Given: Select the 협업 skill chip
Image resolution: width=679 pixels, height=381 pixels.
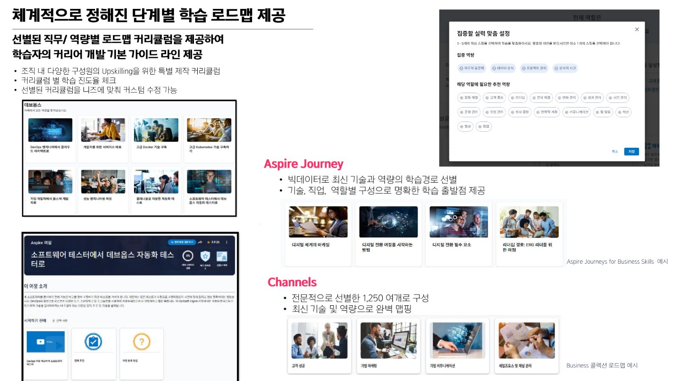Looking at the screenshot, I should tap(484, 127).
